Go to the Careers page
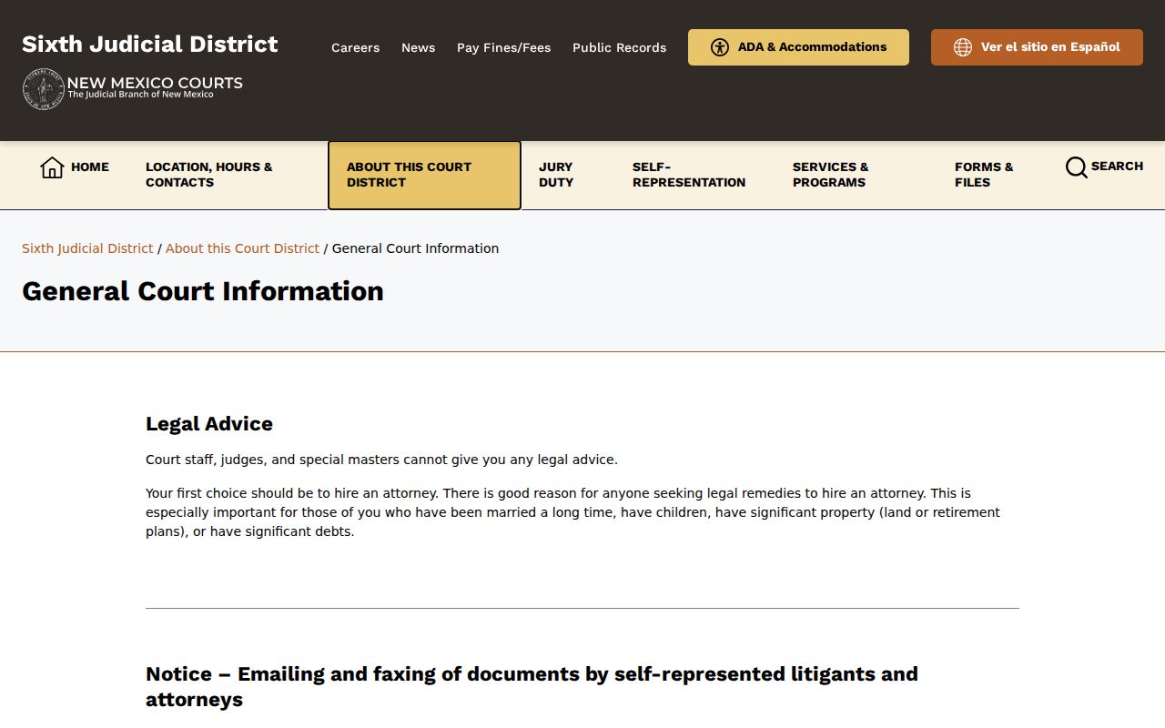Image resolution: width=1165 pixels, height=728 pixels. tap(355, 47)
